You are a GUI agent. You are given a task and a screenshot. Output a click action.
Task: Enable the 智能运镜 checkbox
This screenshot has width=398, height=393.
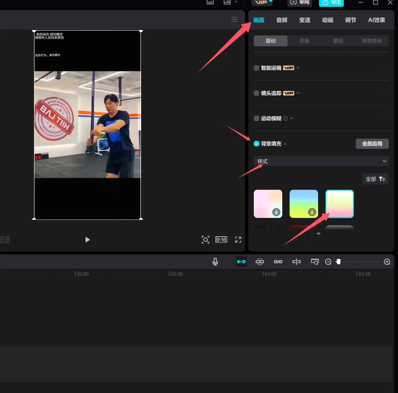[256, 68]
